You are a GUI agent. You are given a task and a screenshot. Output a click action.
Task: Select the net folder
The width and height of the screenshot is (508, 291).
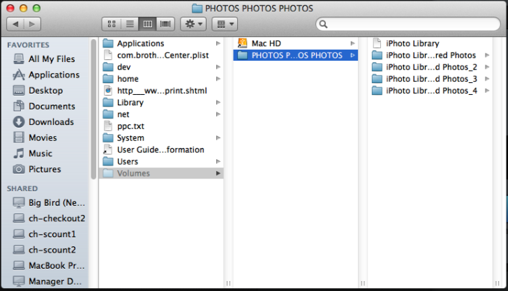pyautogui.click(x=161, y=114)
